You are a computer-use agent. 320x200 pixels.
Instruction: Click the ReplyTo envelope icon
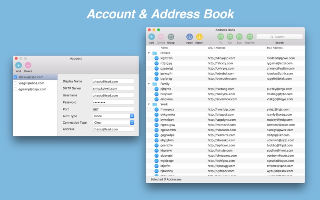pos(250,37)
